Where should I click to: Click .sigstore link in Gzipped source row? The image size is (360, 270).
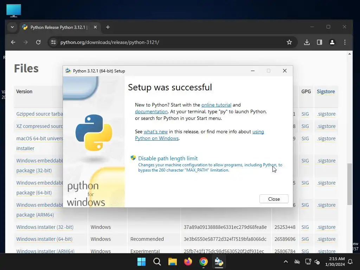(326, 114)
